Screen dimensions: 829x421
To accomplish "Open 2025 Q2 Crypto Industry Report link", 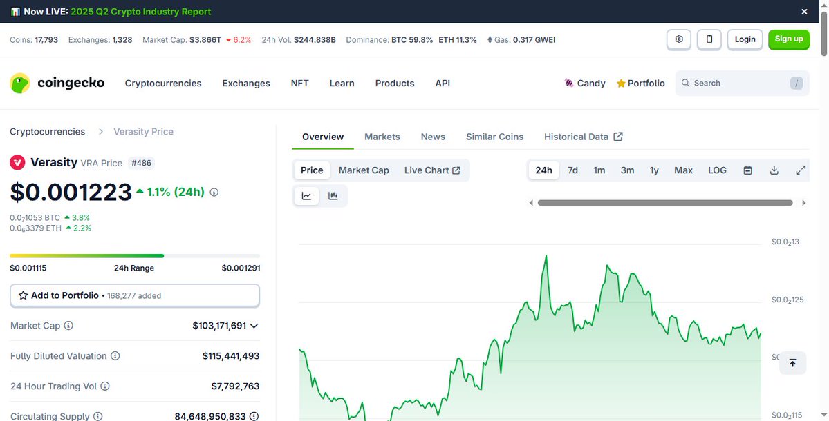I will coord(140,12).
